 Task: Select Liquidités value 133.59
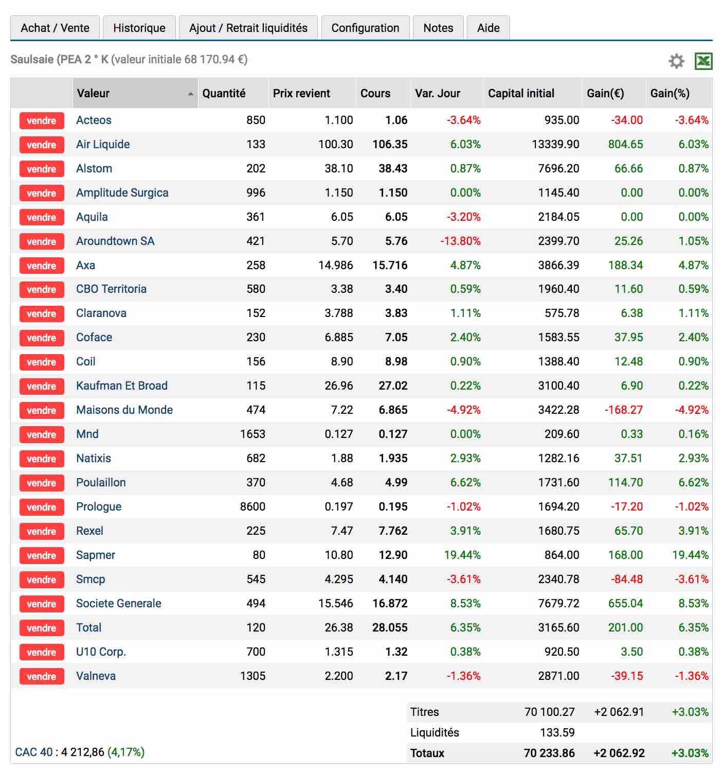click(557, 733)
